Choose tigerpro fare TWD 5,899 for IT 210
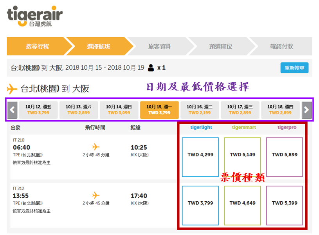 (285, 157)
